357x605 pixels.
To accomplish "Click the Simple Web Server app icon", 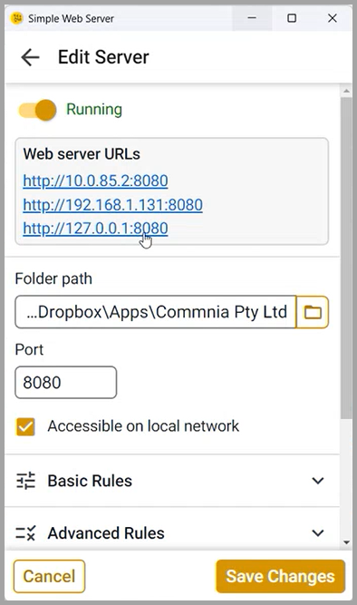I will click(17, 18).
